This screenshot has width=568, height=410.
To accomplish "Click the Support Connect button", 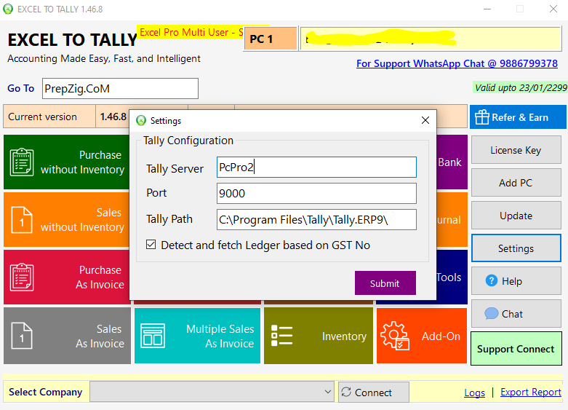I will (516, 349).
